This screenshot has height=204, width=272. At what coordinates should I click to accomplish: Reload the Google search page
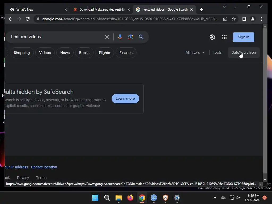[28, 19]
